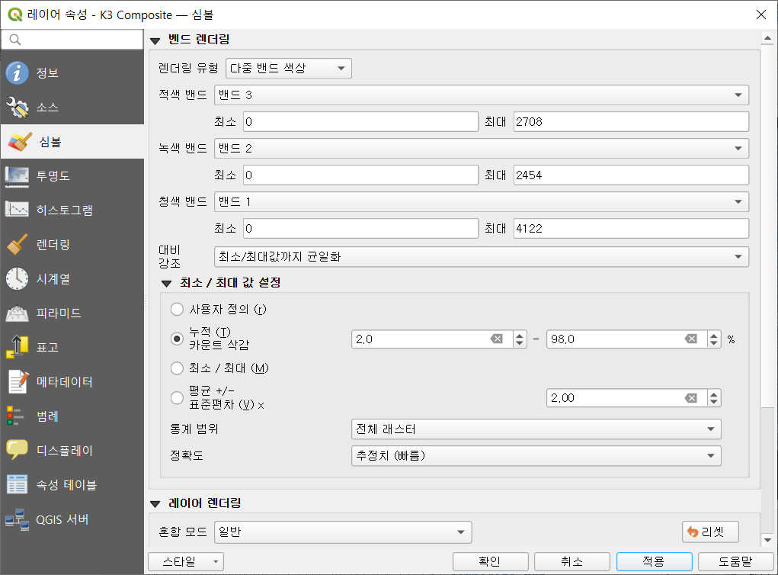778x575 pixels.
Task: Switch to the 피라미드 tab
Action: pos(72,313)
